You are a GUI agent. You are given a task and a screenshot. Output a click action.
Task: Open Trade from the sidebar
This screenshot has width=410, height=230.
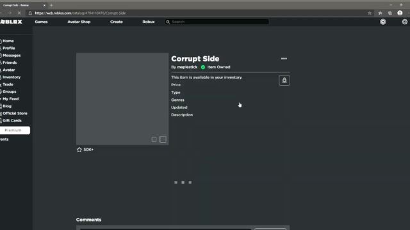tap(8, 84)
